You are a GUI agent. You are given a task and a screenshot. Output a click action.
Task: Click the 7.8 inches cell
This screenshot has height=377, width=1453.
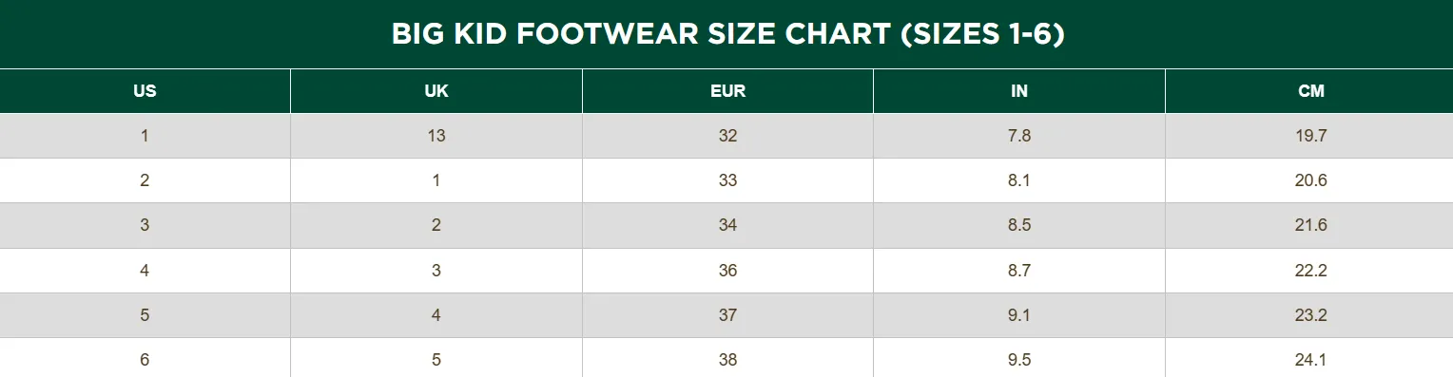(x=1019, y=136)
